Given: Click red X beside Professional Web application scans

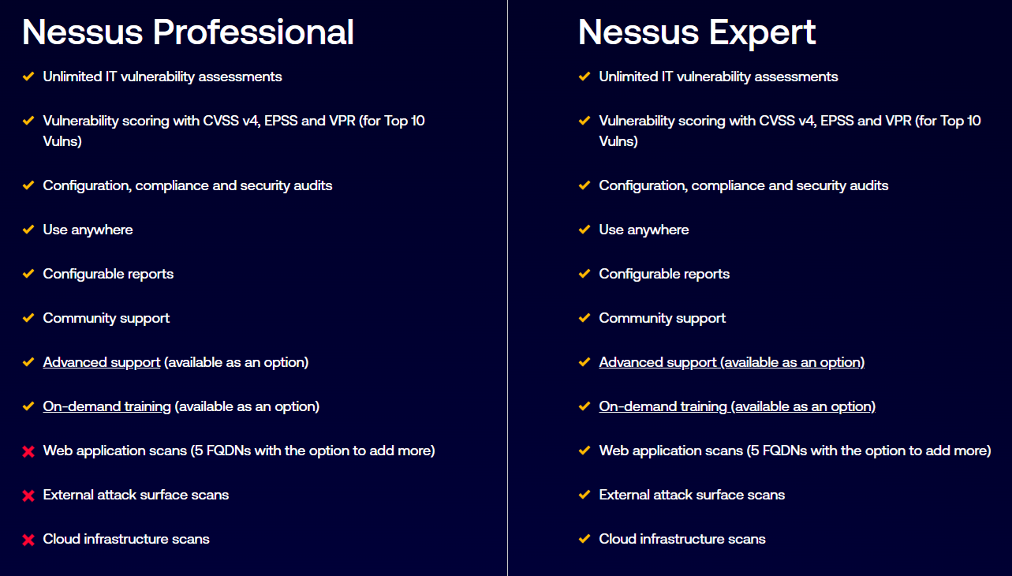Looking at the screenshot, I should click(x=28, y=451).
